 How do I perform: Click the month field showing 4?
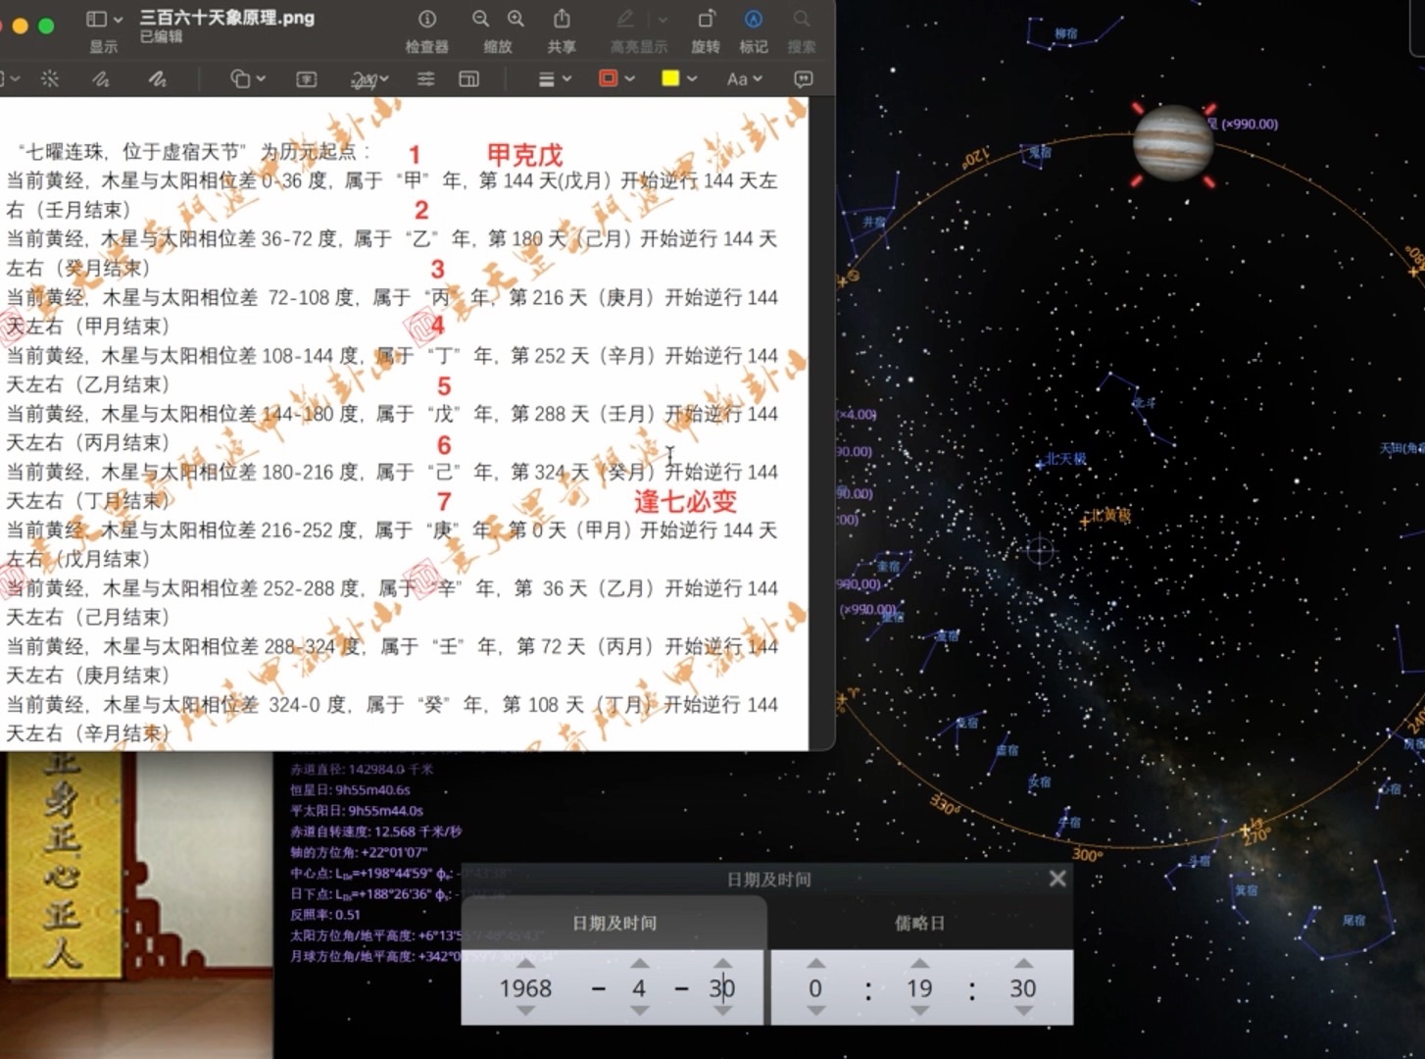point(639,988)
